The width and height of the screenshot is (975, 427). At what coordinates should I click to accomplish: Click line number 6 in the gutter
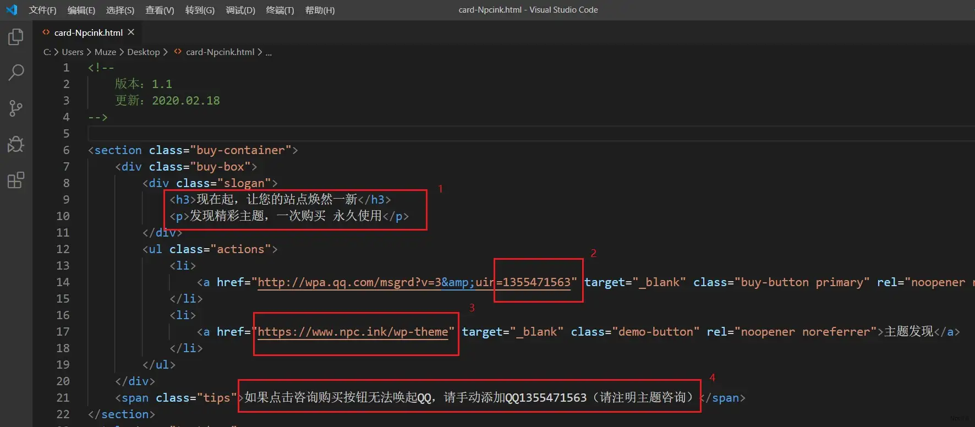click(66, 150)
